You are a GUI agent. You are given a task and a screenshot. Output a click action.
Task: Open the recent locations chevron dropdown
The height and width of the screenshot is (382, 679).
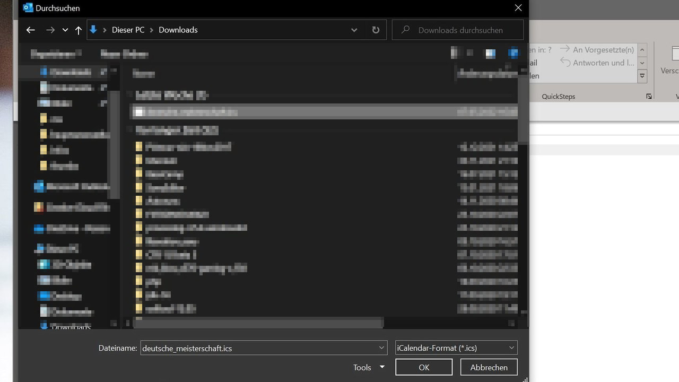click(x=65, y=30)
